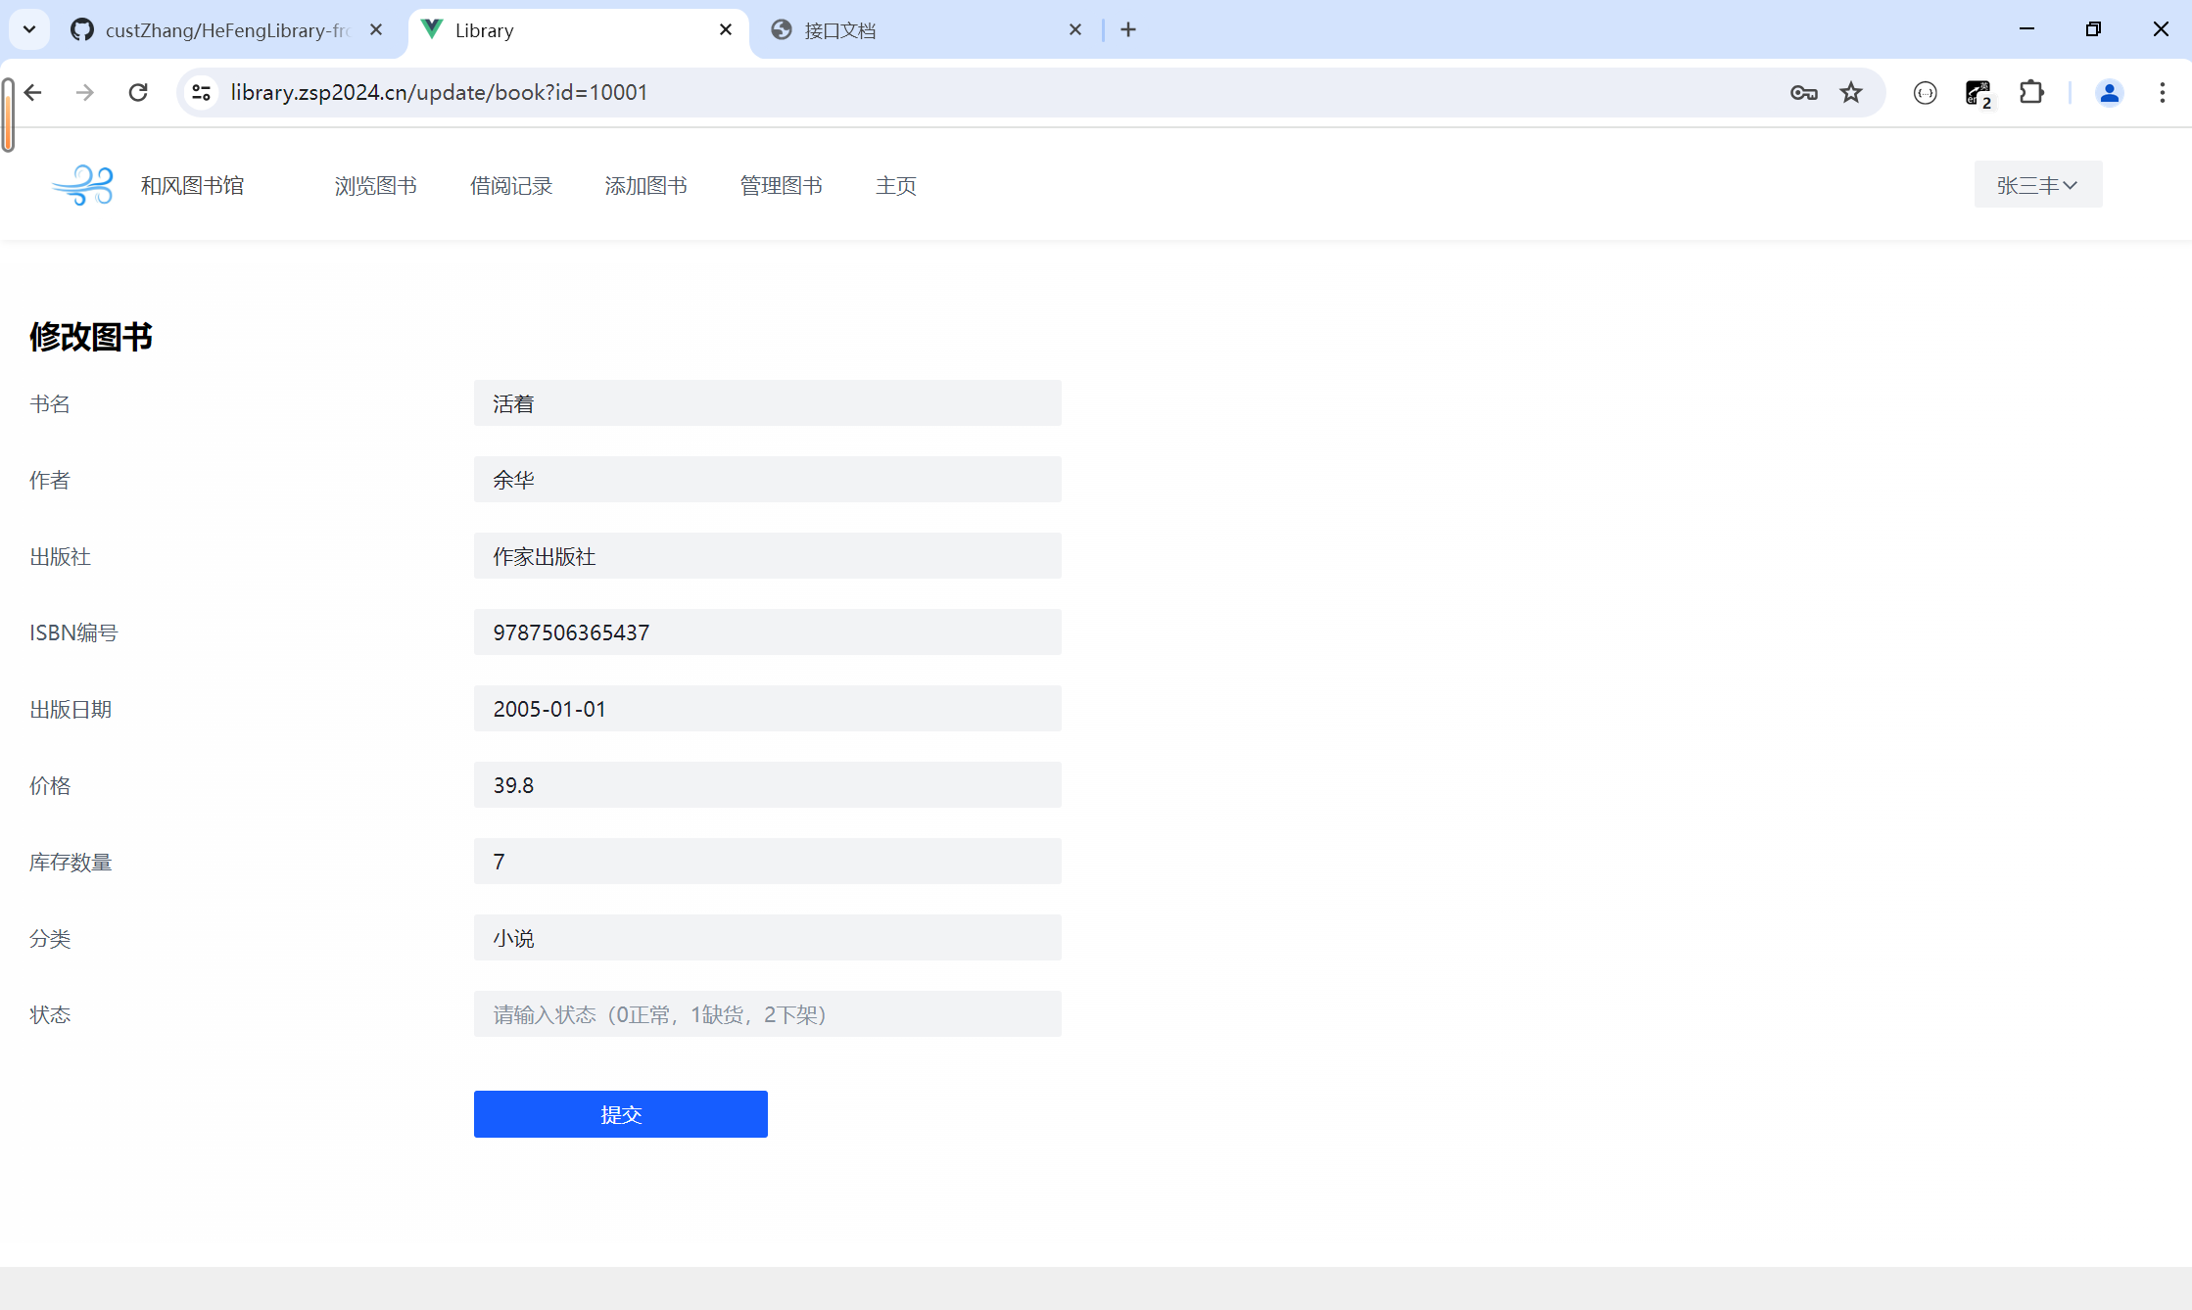Click the address bar URL
This screenshot has height=1310, width=2192.
[x=439, y=92]
